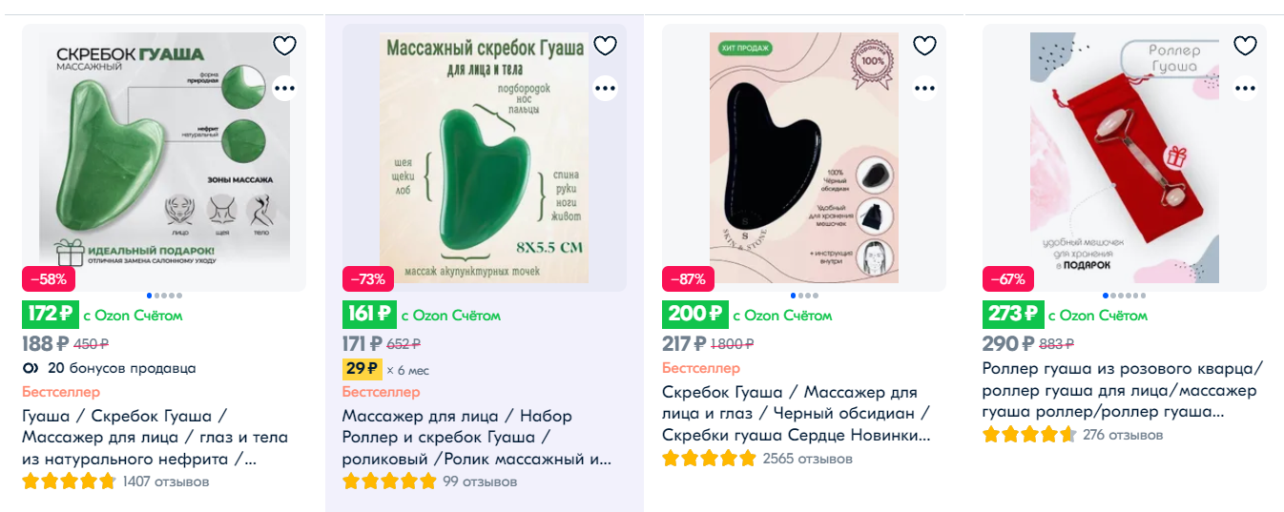Click star rating of the 276-review roller
Image resolution: width=1284 pixels, height=512 pixels.
point(1028,435)
